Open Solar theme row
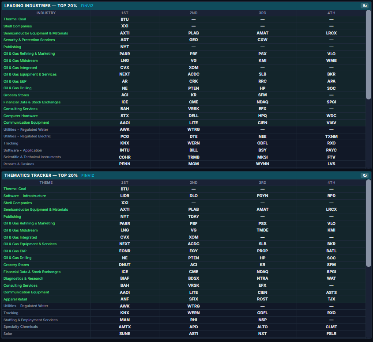Screen dimensions: 373x342 [8, 334]
